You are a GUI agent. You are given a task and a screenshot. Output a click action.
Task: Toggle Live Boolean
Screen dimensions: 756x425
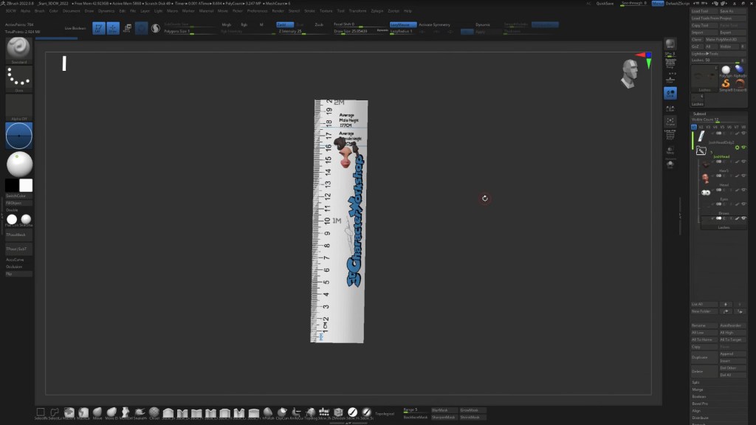point(75,29)
